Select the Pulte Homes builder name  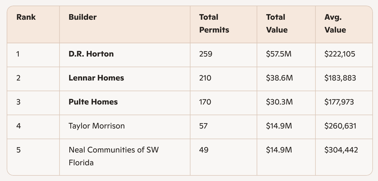point(93,102)
